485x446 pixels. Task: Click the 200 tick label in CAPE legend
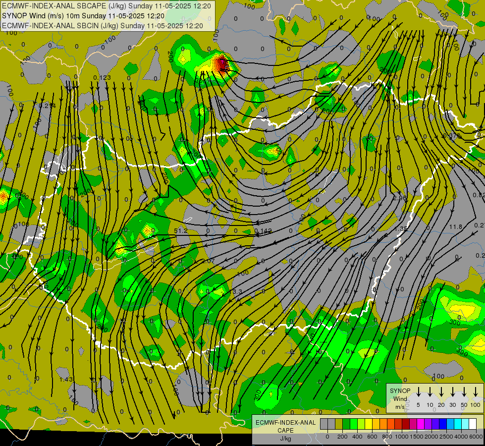coord(342,437)
